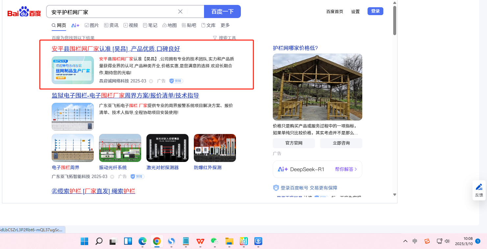487x249 pixels.
Task: Click the 登录 button
Action: 375,11
